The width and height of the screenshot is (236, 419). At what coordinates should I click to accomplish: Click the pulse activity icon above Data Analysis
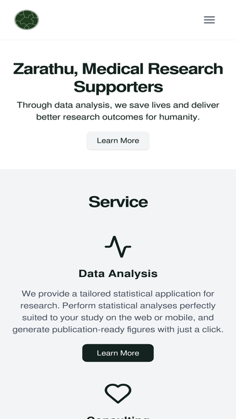pyautogui.click(x=118, y=247)
